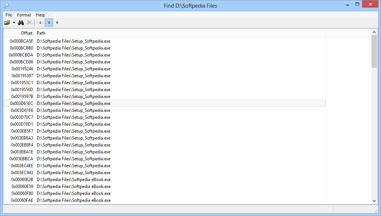
Task: Click the grayed-out cancel search X icon
Action: coord(29,23)
